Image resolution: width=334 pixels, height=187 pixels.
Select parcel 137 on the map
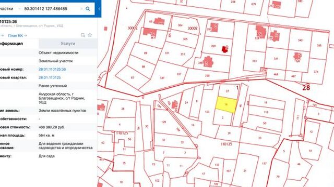click(265, 164)
